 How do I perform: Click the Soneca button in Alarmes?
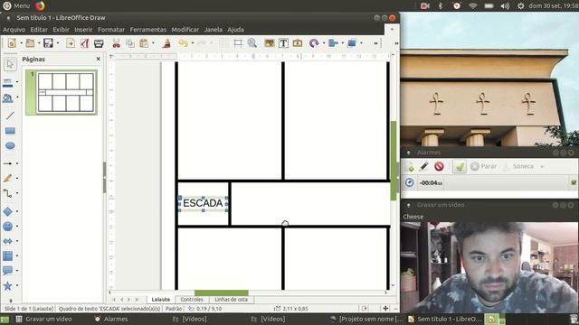click(518, 166)
